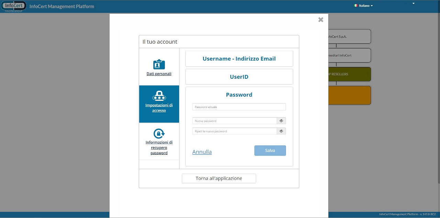Close the account dialog with X
440x218 pixels.
coord(321,20)
